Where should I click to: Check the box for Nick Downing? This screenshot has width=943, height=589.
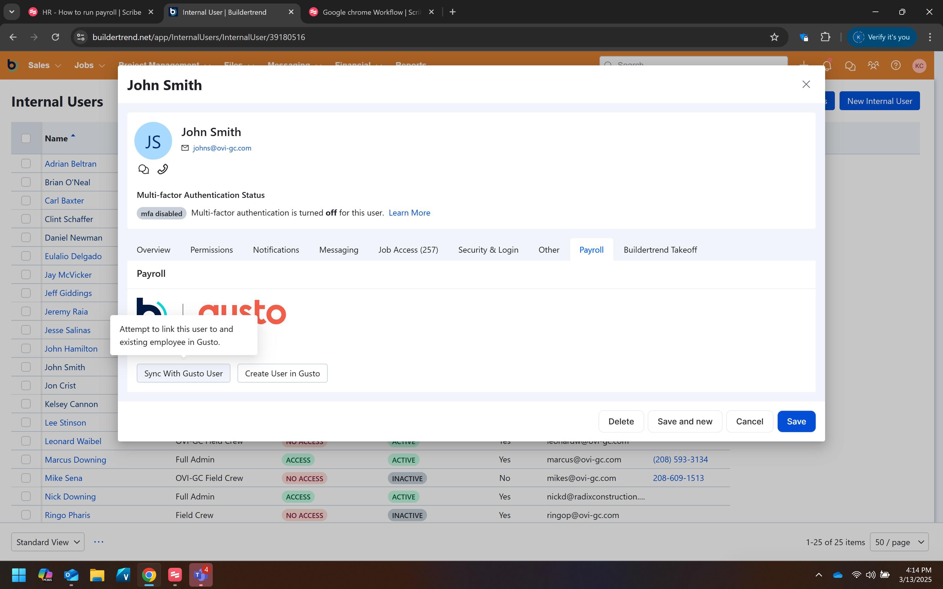point(26,496)
